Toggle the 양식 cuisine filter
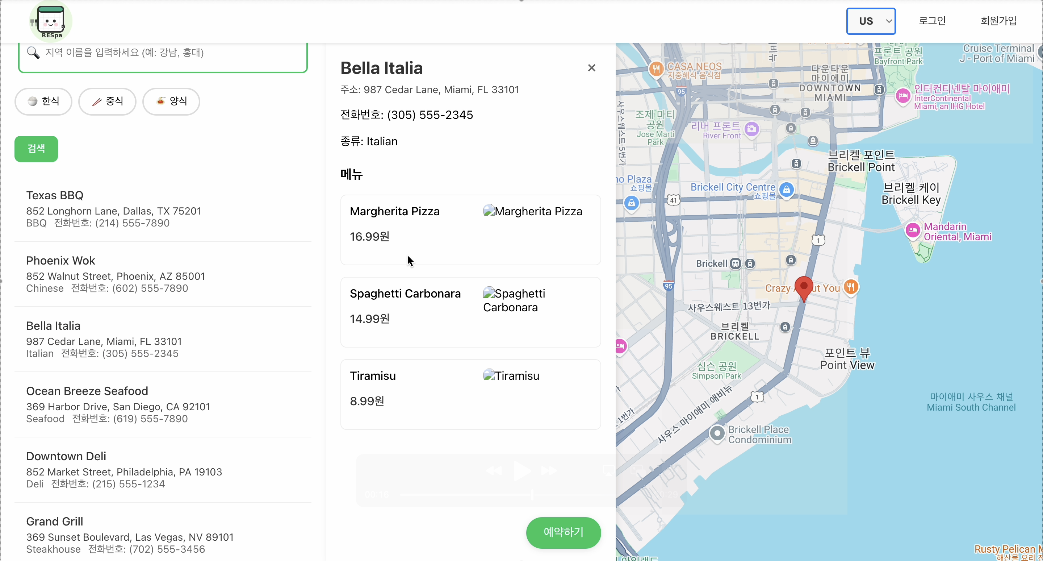Screen dimensions: 1043x561 point(171,101)
